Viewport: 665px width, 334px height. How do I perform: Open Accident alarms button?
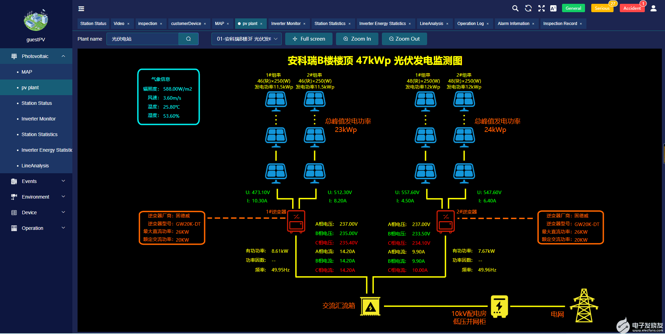coord(632,8)
